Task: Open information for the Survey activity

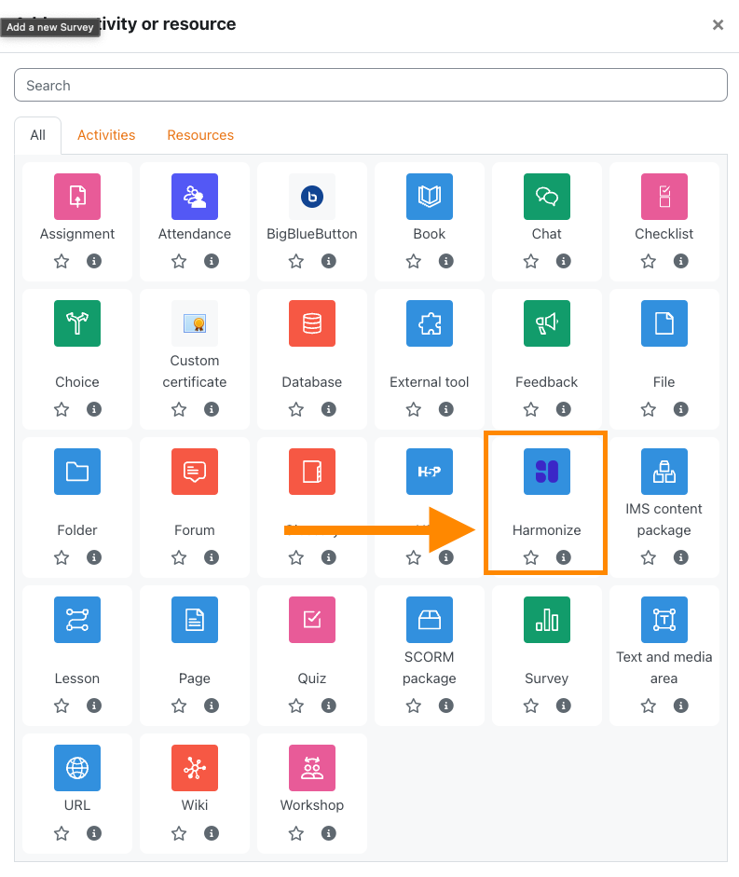Action: 564,706
